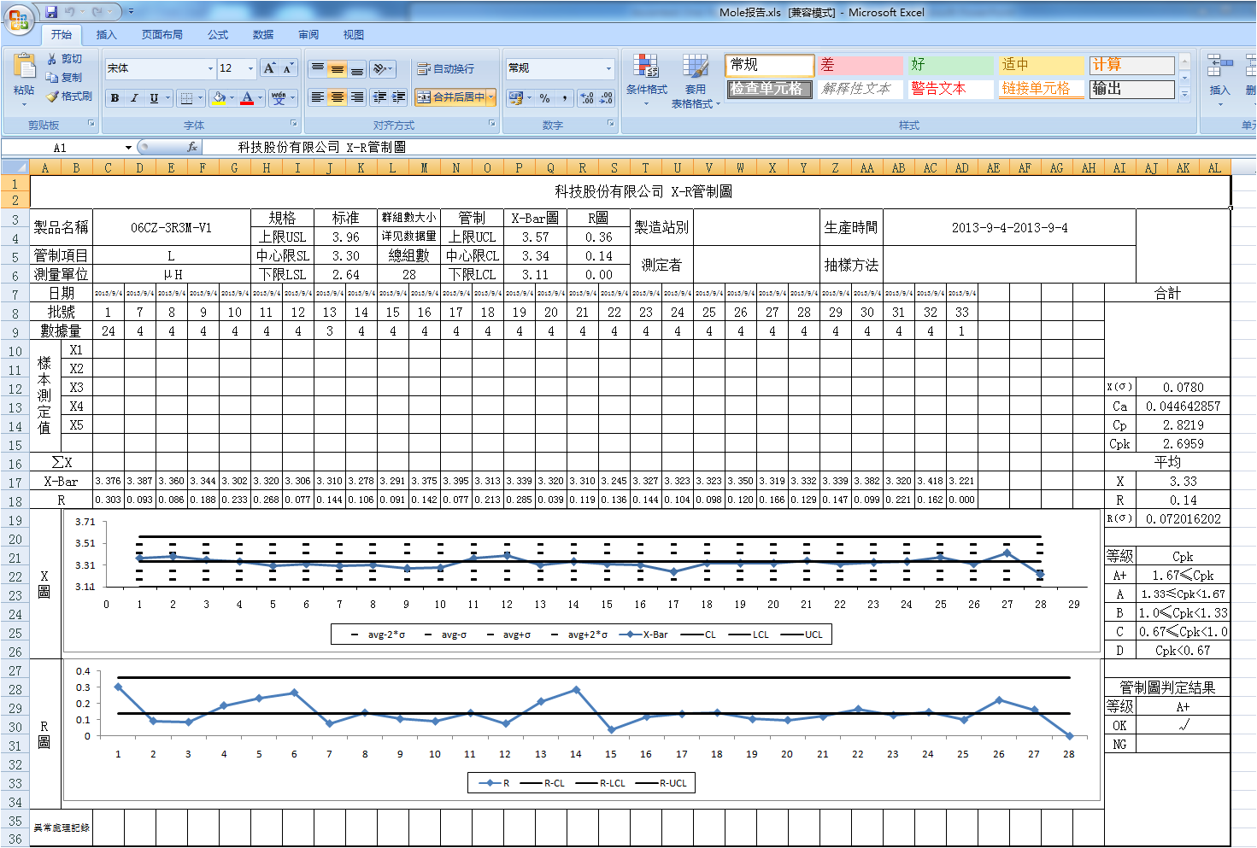Click Decrease Decimal icon
The image size is (1257, 848).
(x=606, y=98)
